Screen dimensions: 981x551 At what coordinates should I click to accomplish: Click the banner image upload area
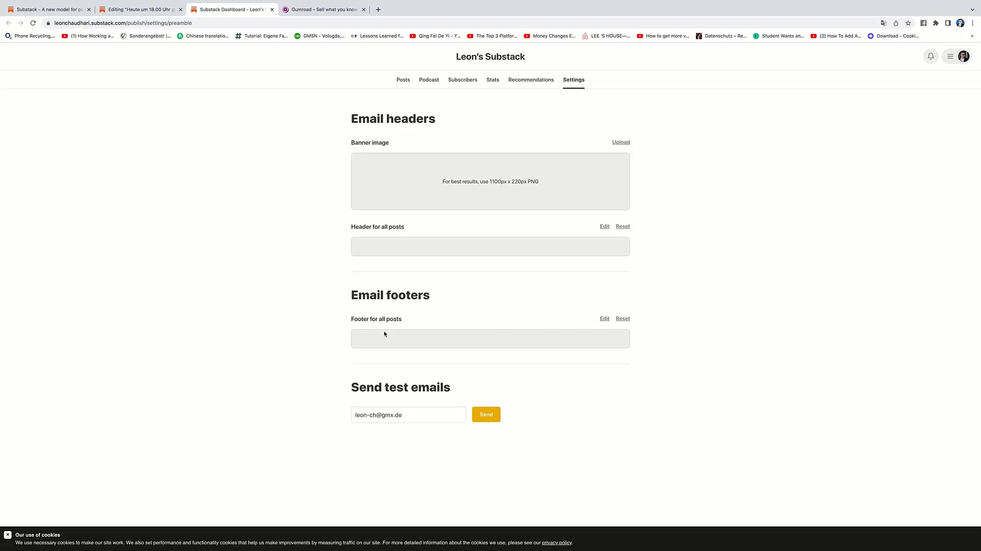tap(490, 181)
